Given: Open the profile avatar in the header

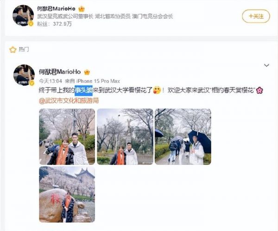Looking at the screenshot, I should tap(23, 15).
